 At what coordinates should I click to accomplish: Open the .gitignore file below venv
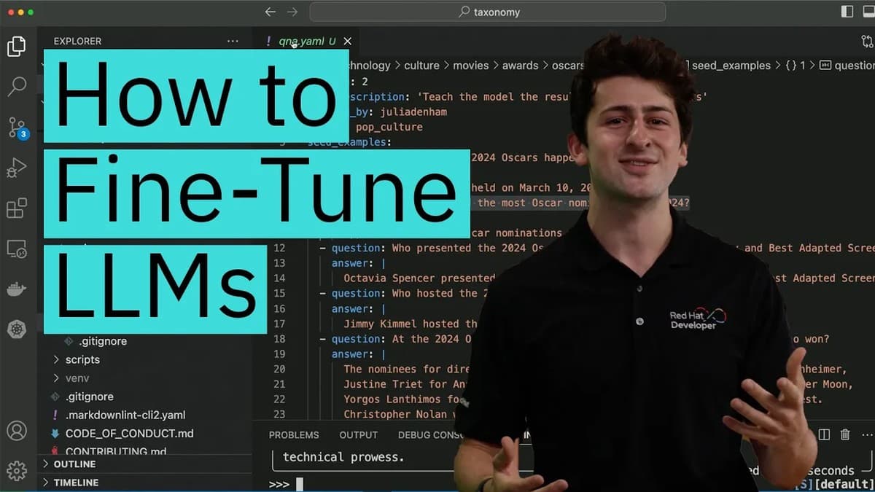pyautogui.click(x=89, y=397)
